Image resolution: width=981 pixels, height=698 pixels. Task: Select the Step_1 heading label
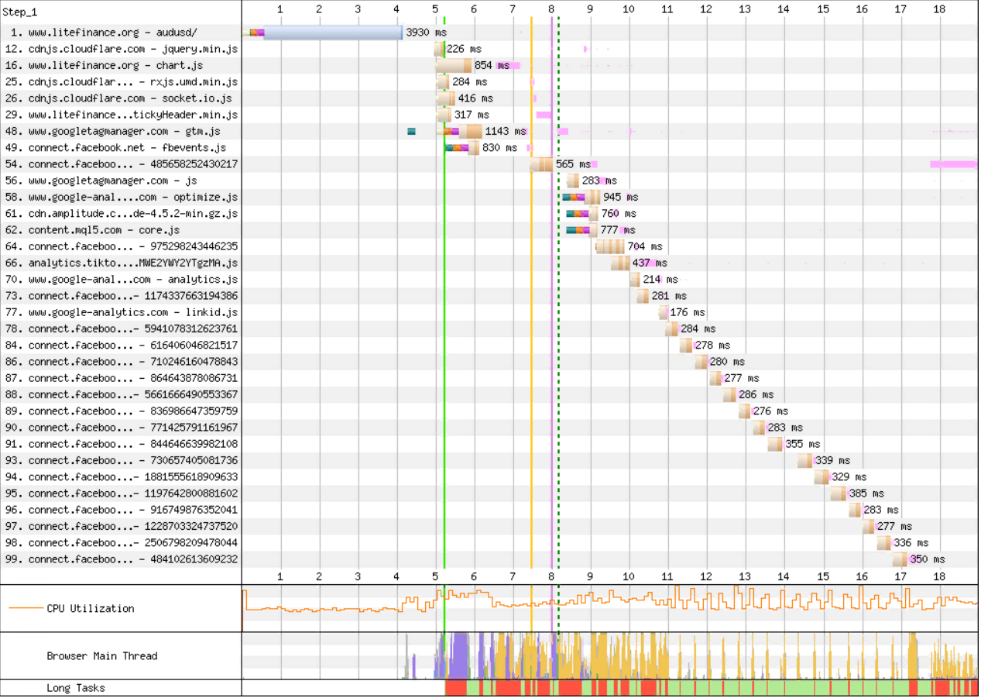coord(19,12)
